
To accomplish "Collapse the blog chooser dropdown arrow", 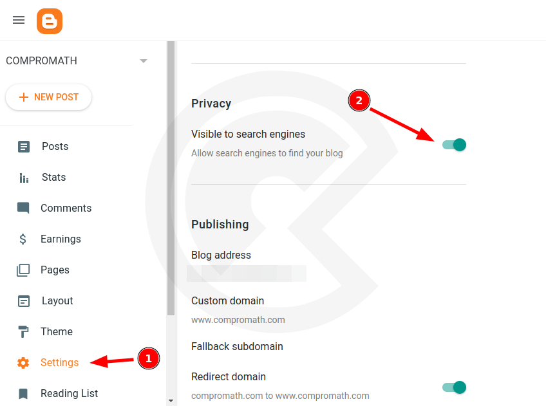I will (143, 60).
